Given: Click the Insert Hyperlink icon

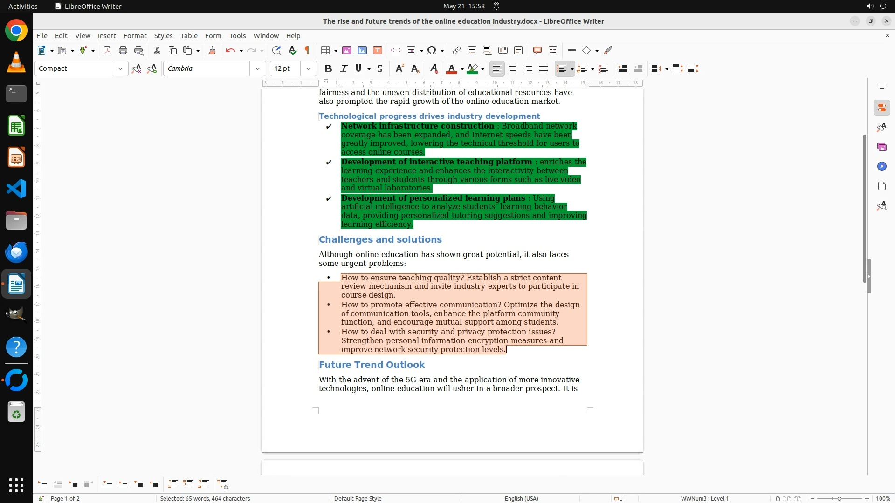Looking at the screenshot, I should point(457,50).
